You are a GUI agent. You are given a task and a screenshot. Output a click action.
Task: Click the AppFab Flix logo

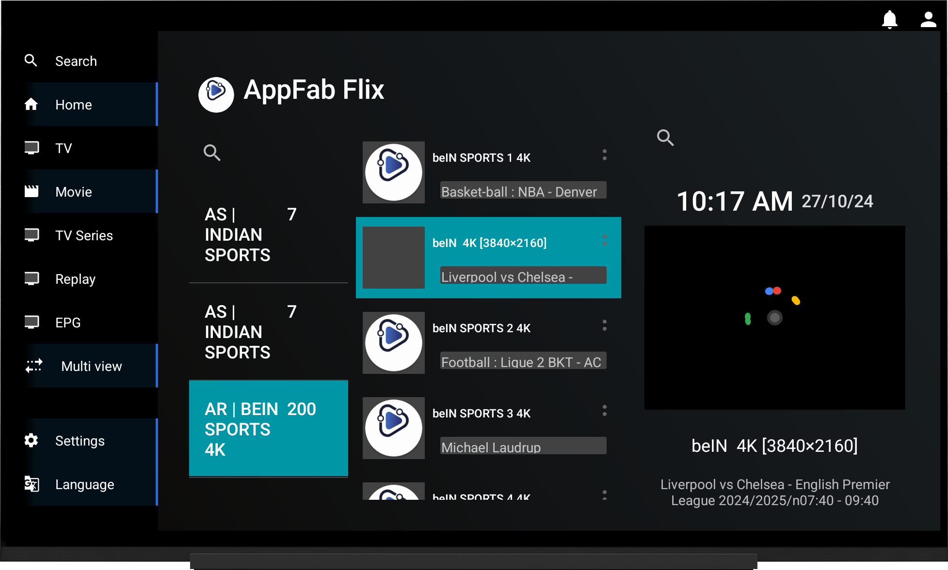[216, 94]
